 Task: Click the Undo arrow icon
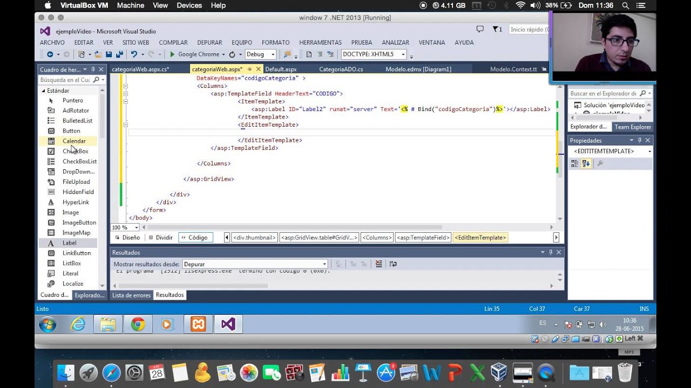pos(133,54)
